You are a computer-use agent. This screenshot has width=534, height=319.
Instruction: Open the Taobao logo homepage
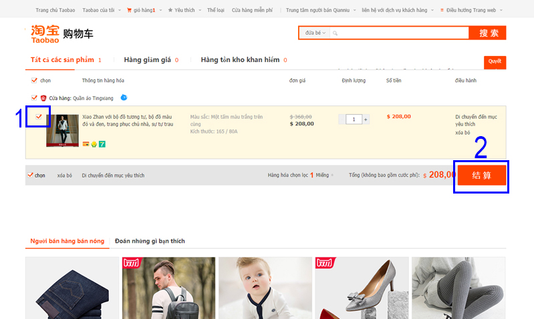tap(45, 34)
